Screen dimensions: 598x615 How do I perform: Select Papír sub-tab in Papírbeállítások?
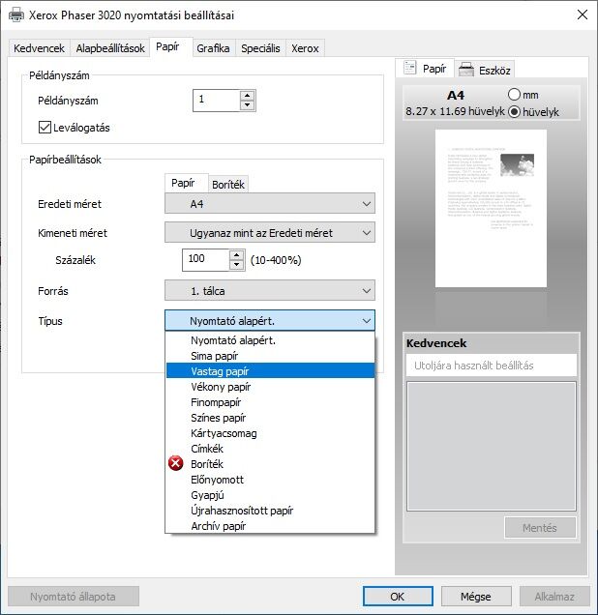coord(186,183)
